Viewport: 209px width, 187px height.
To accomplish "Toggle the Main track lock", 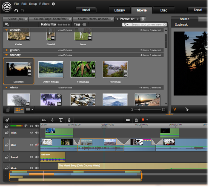I will [x=6, y=145].
